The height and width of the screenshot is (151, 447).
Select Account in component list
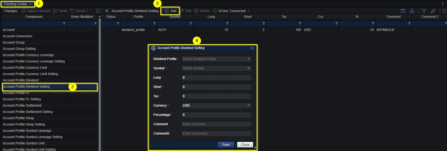[49, 30]
